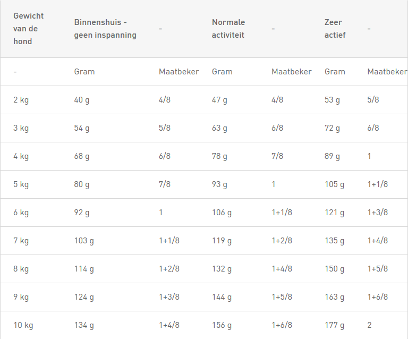Image resolution: width=408 pixels, height=339 pixels.
Task: Click the '10 kg' row label
Action: (23, 325)
